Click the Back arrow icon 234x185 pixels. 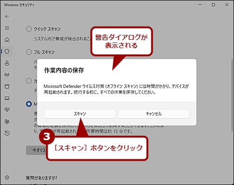[x=7, y=16]
